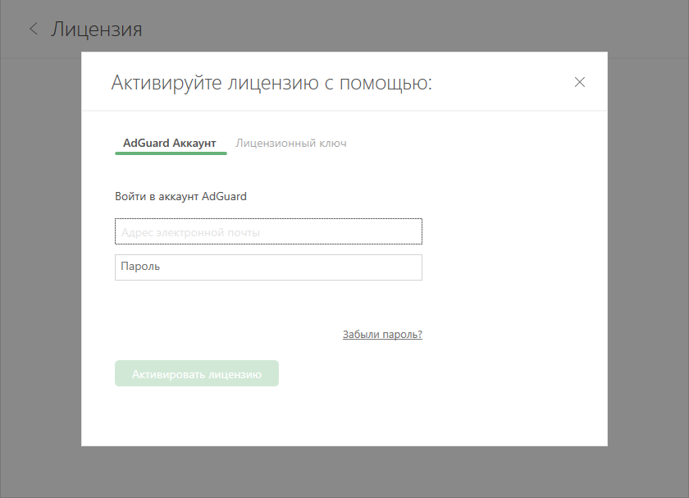Close the license activation dialog
Screen dimensions: 689x498
580,82
